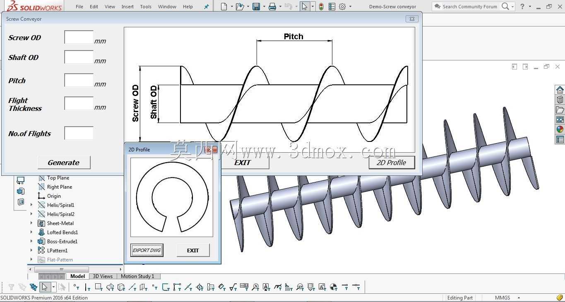This screenshot has height=302, width=565.
Task: Pin the menu bar with pushpin icon
Action: click(207, 7)
